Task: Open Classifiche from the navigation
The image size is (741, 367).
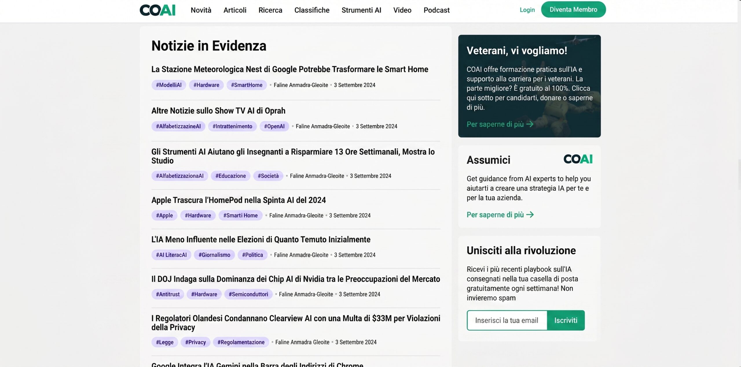Action: click(312, 10)
